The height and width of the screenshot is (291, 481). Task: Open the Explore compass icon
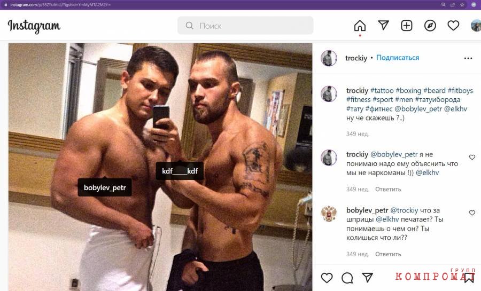coord(430,26)
